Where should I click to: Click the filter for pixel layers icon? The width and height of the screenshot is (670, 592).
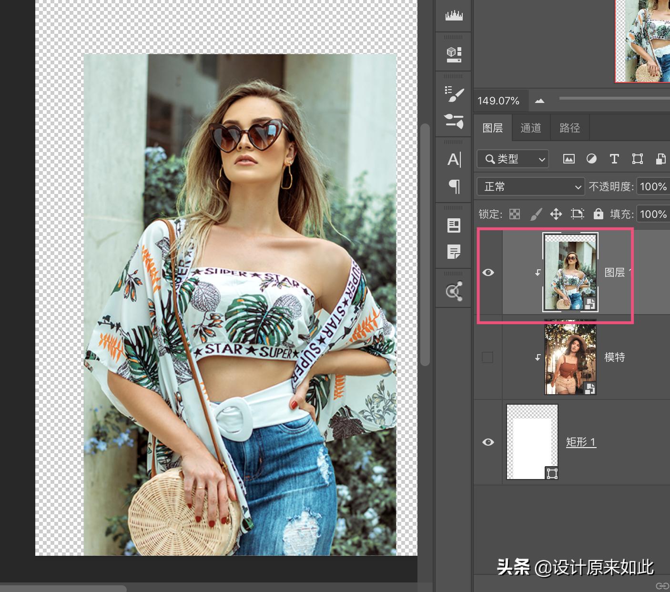point(568,159)
